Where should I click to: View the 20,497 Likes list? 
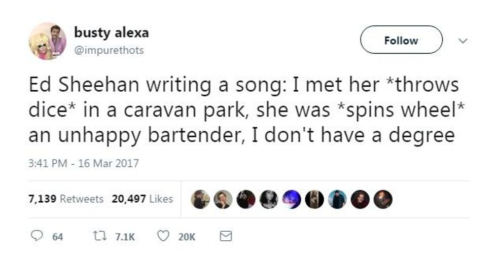[142, 199]
